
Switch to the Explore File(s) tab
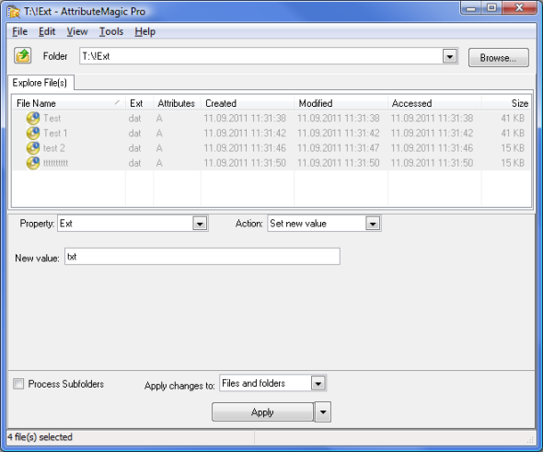coord(40,83)
